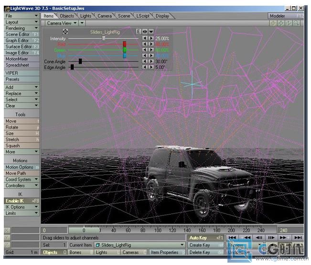The width and height of the screenshot is (311, 265).
Task: Jump to first frame with rewind button
Action: tap(232, 237)
